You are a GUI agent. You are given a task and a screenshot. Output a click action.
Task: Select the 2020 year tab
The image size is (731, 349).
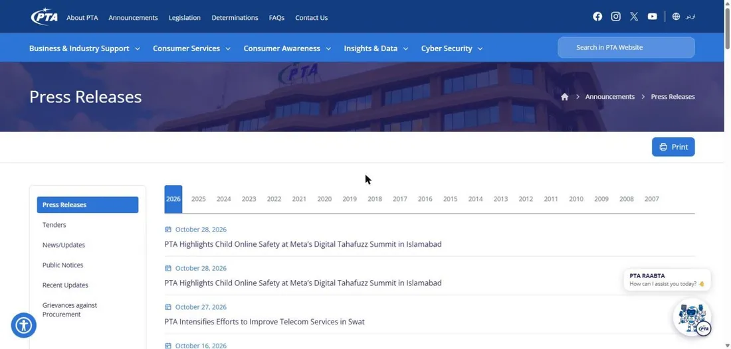click(324, 199)
